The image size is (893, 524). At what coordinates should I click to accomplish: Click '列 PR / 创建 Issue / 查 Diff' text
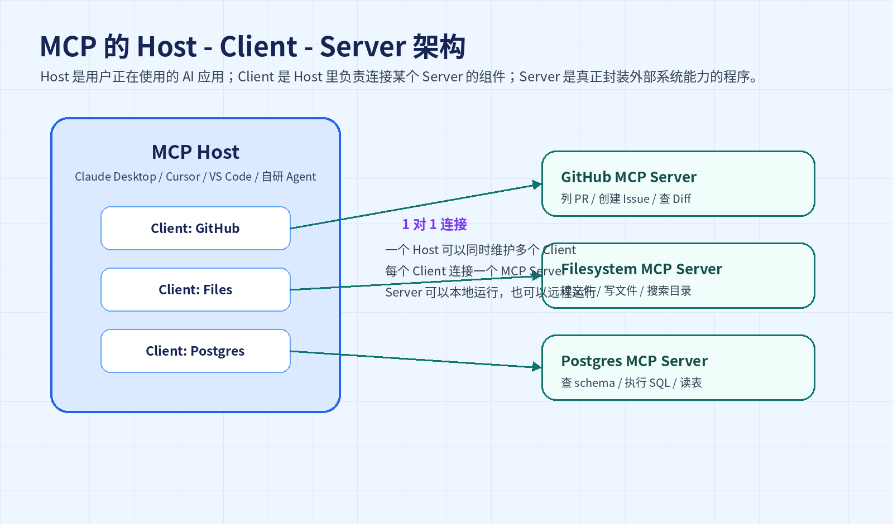(626, 199)
